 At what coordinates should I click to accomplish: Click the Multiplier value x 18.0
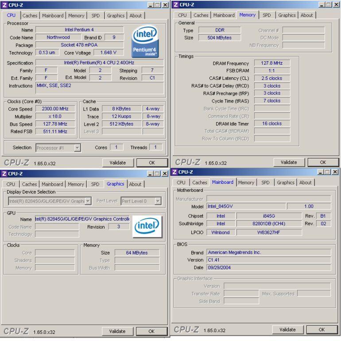point(55,116)
